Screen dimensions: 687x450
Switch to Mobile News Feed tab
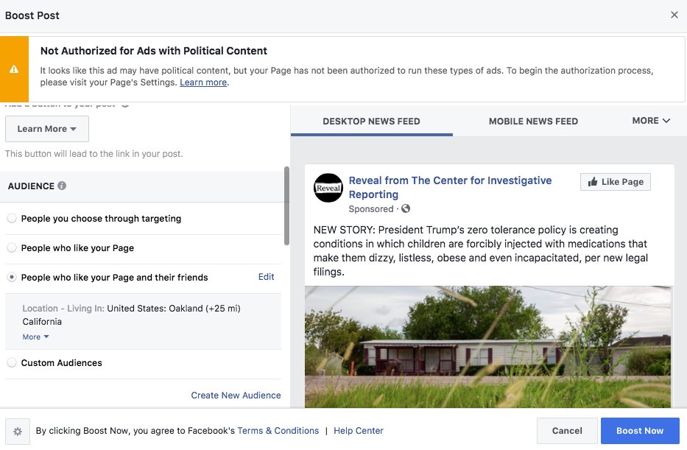click(x=533, y=122)
